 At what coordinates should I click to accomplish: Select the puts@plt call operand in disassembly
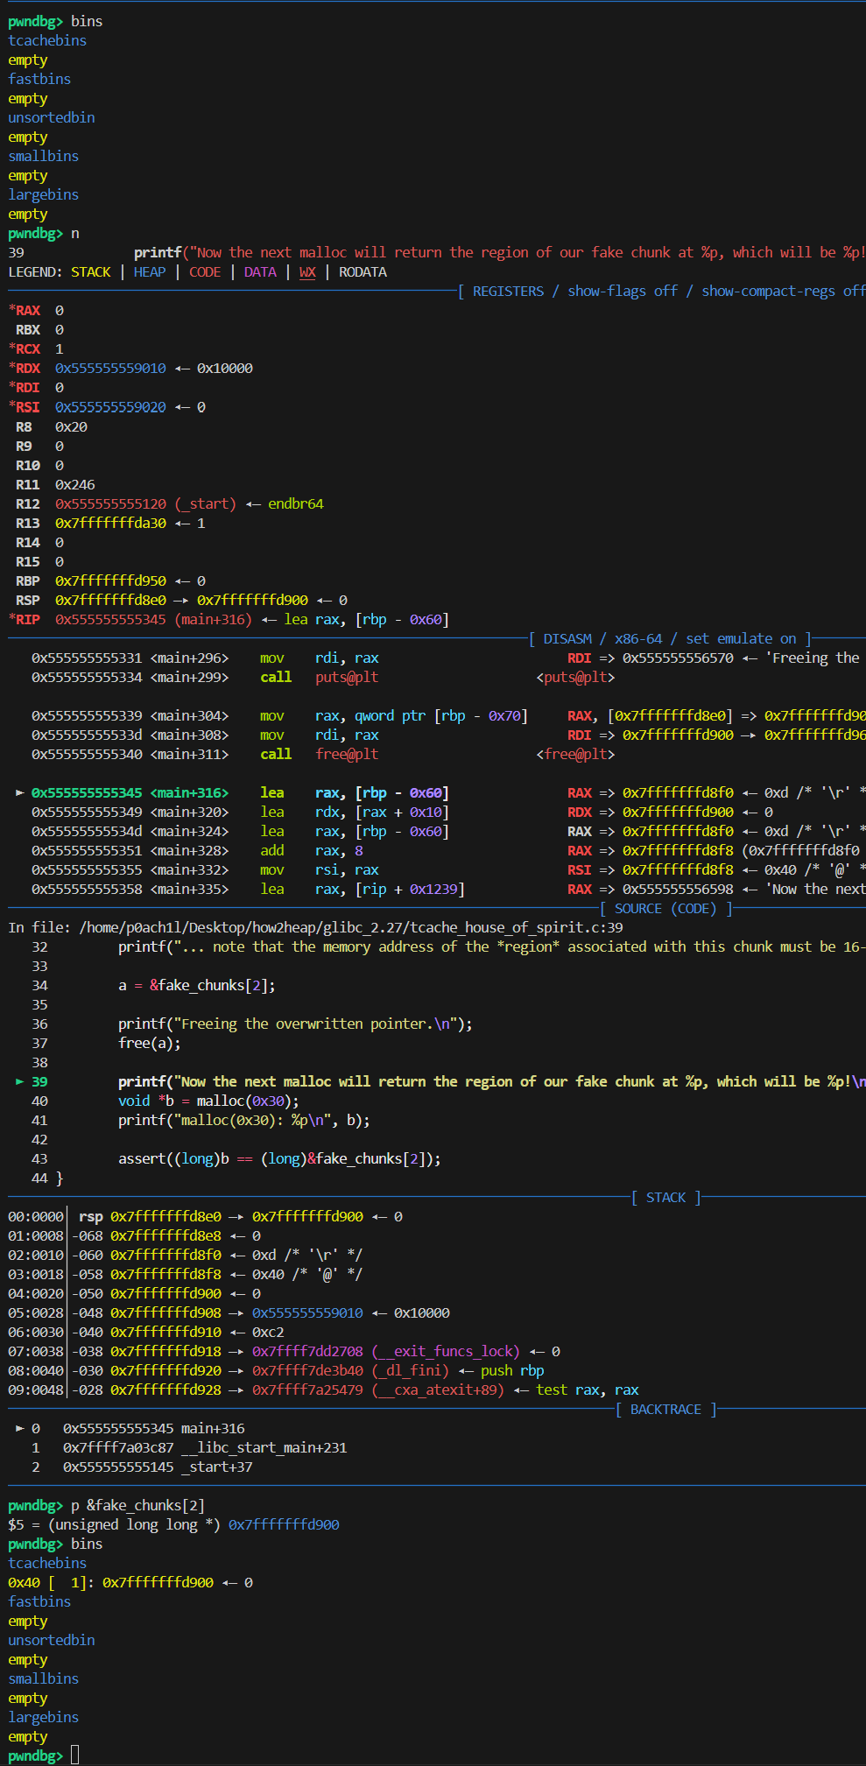point(347,677)
